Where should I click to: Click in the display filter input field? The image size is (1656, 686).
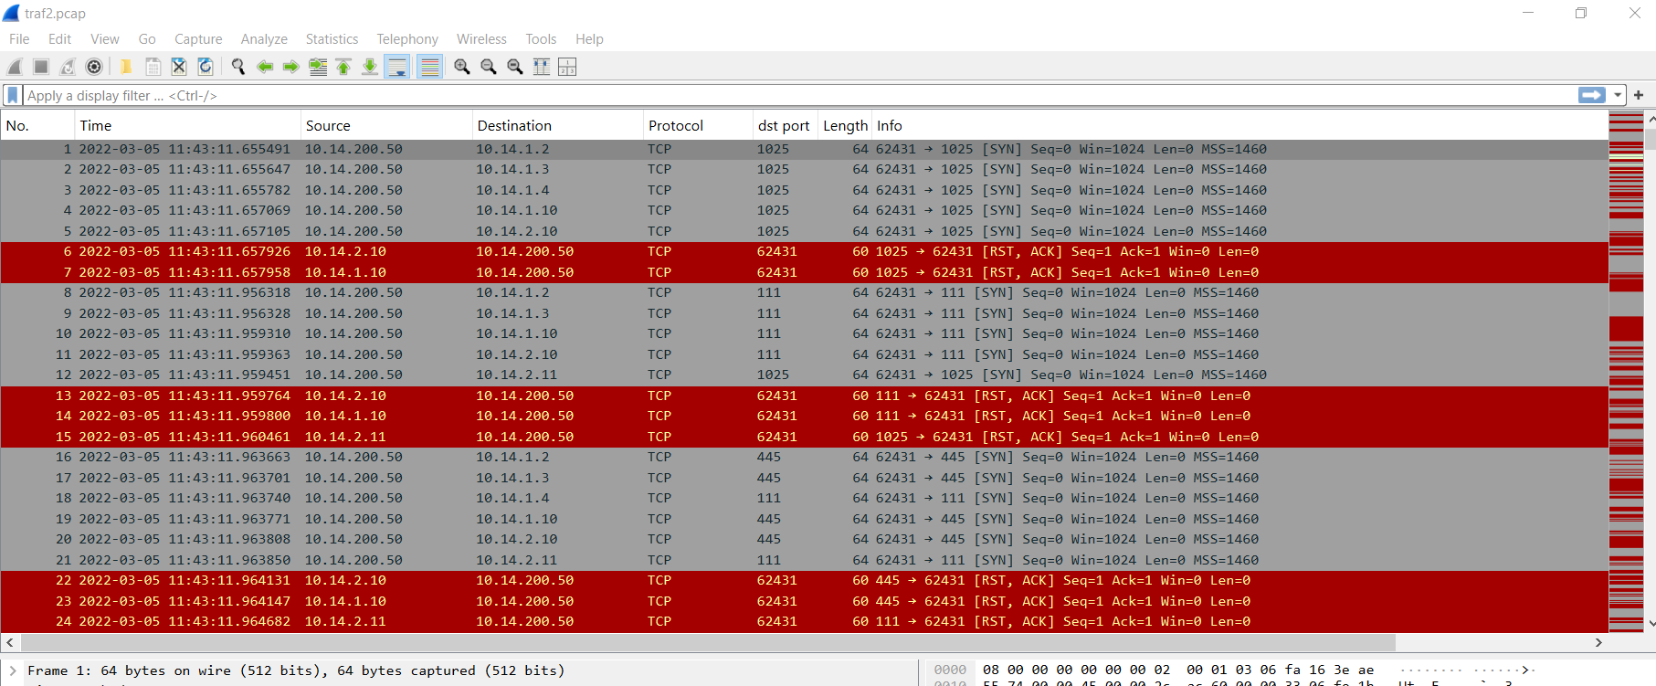click(x=731, y=95)
